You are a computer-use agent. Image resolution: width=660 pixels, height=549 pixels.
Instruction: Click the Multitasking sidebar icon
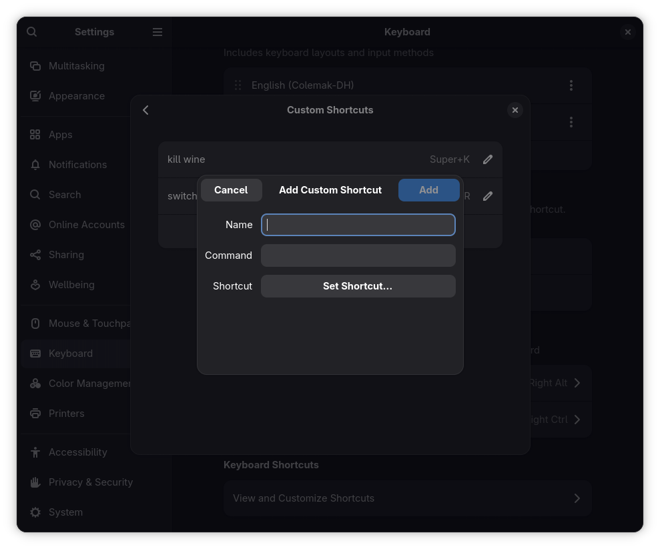[35, 66]
